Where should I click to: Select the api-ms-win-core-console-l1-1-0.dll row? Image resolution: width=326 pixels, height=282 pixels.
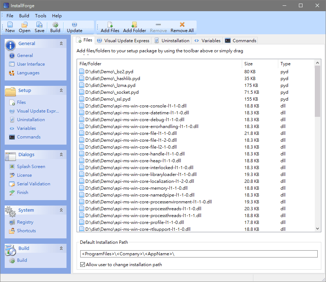(x=196, y=106)
